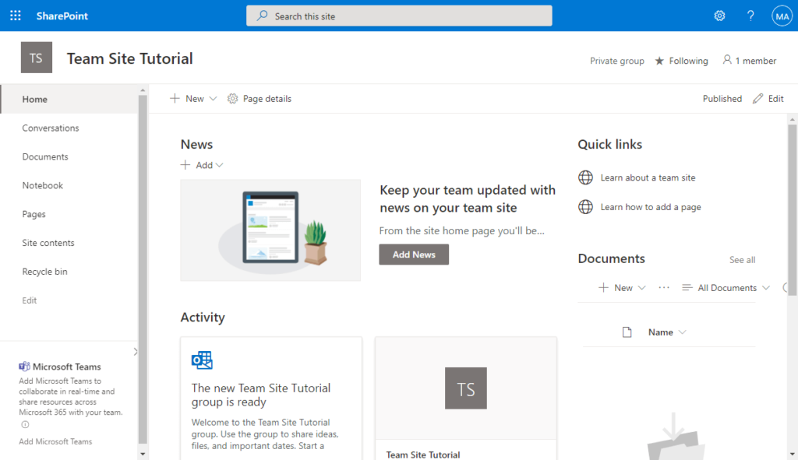The height and width of the screenshot is (460, 798).
Task: Open the app launcher waffle icon
Action: (x=16, y=16)
